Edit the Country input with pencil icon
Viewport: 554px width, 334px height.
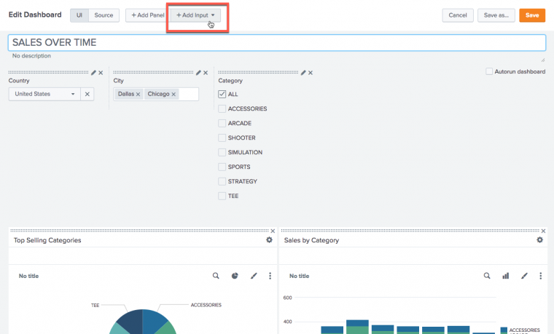(x=93, y=73)
